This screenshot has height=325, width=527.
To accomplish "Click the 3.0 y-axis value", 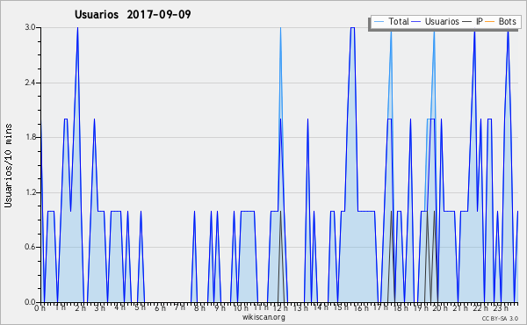I will click(30, 27).
